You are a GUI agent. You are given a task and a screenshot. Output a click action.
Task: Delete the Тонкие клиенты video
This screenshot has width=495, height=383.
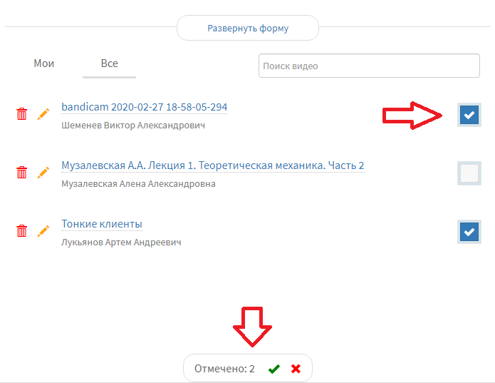tap(22, 230)
